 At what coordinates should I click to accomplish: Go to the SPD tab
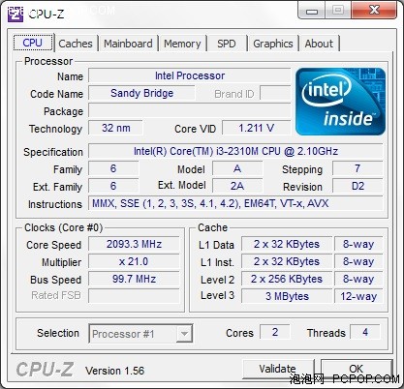pyautogui.click(x=227, y=44)
